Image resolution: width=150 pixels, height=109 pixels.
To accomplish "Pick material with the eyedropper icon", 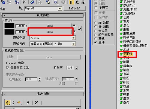I will [x=20, y=8].
